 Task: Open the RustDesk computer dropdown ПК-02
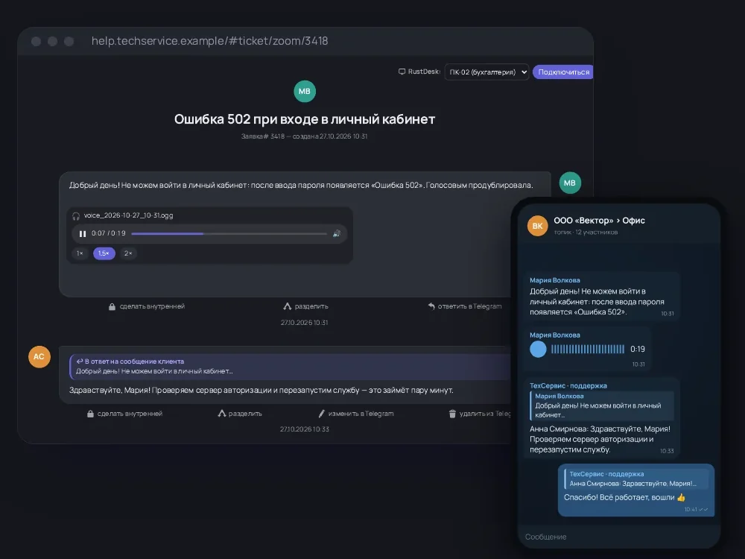pyautogui.click(x=486, y=72)
